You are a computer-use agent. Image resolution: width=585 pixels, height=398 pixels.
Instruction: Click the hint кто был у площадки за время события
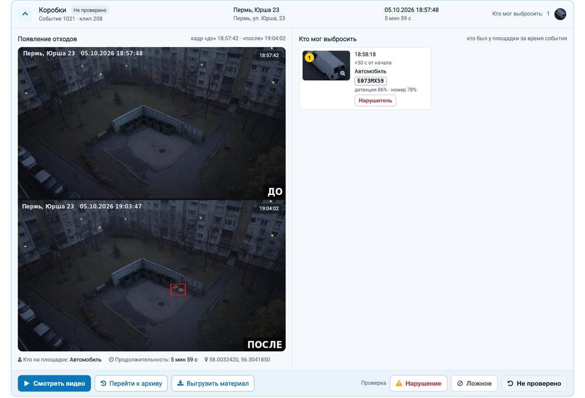point(517,39)
